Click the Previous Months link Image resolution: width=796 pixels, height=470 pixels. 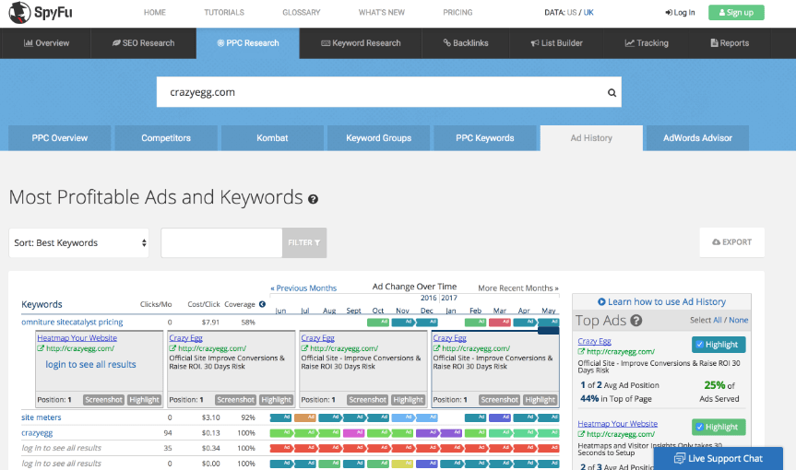coord(303,288)
